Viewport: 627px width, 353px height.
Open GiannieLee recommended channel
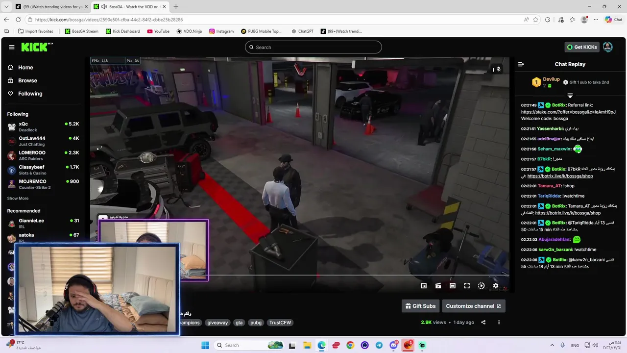tap(43, 223)
